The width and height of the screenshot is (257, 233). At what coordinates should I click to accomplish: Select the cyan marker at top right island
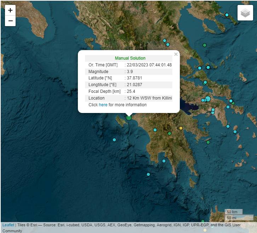point(227,15)
